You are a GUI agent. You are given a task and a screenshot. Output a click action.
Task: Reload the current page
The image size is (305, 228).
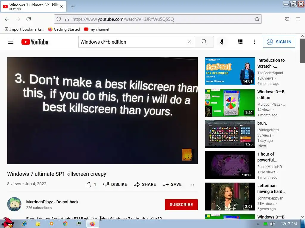29,19
